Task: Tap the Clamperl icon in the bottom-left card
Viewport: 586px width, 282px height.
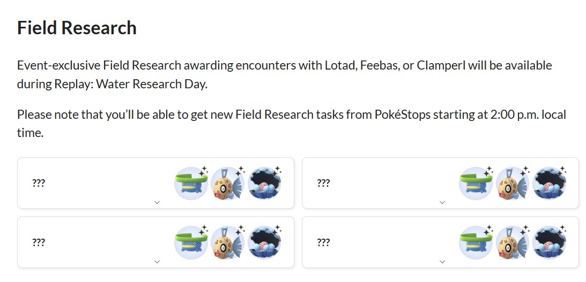Action: [x=264, y=243]
